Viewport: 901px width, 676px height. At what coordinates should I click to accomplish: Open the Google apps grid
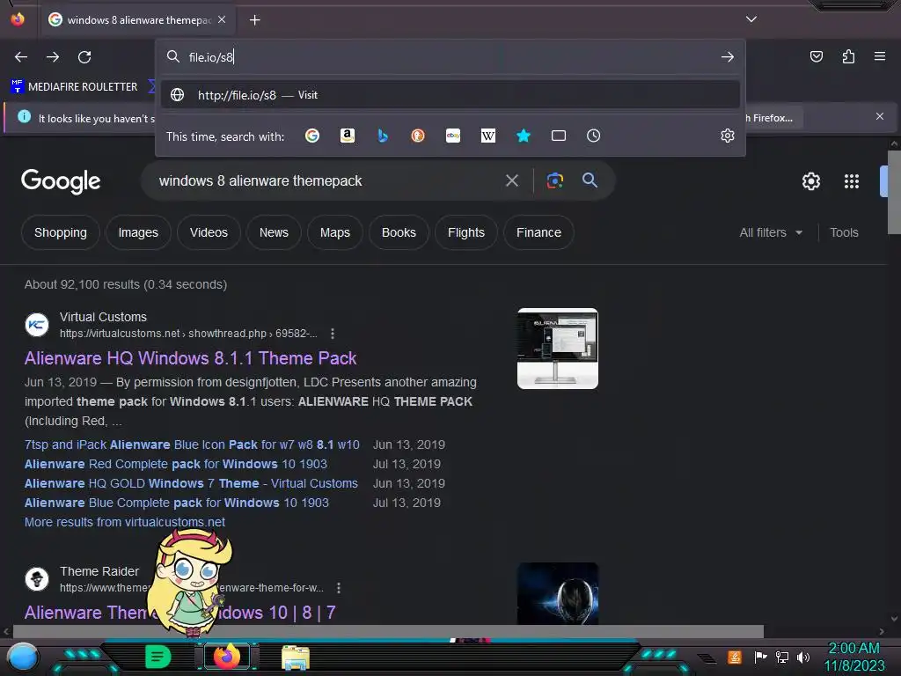coord(851,181)
